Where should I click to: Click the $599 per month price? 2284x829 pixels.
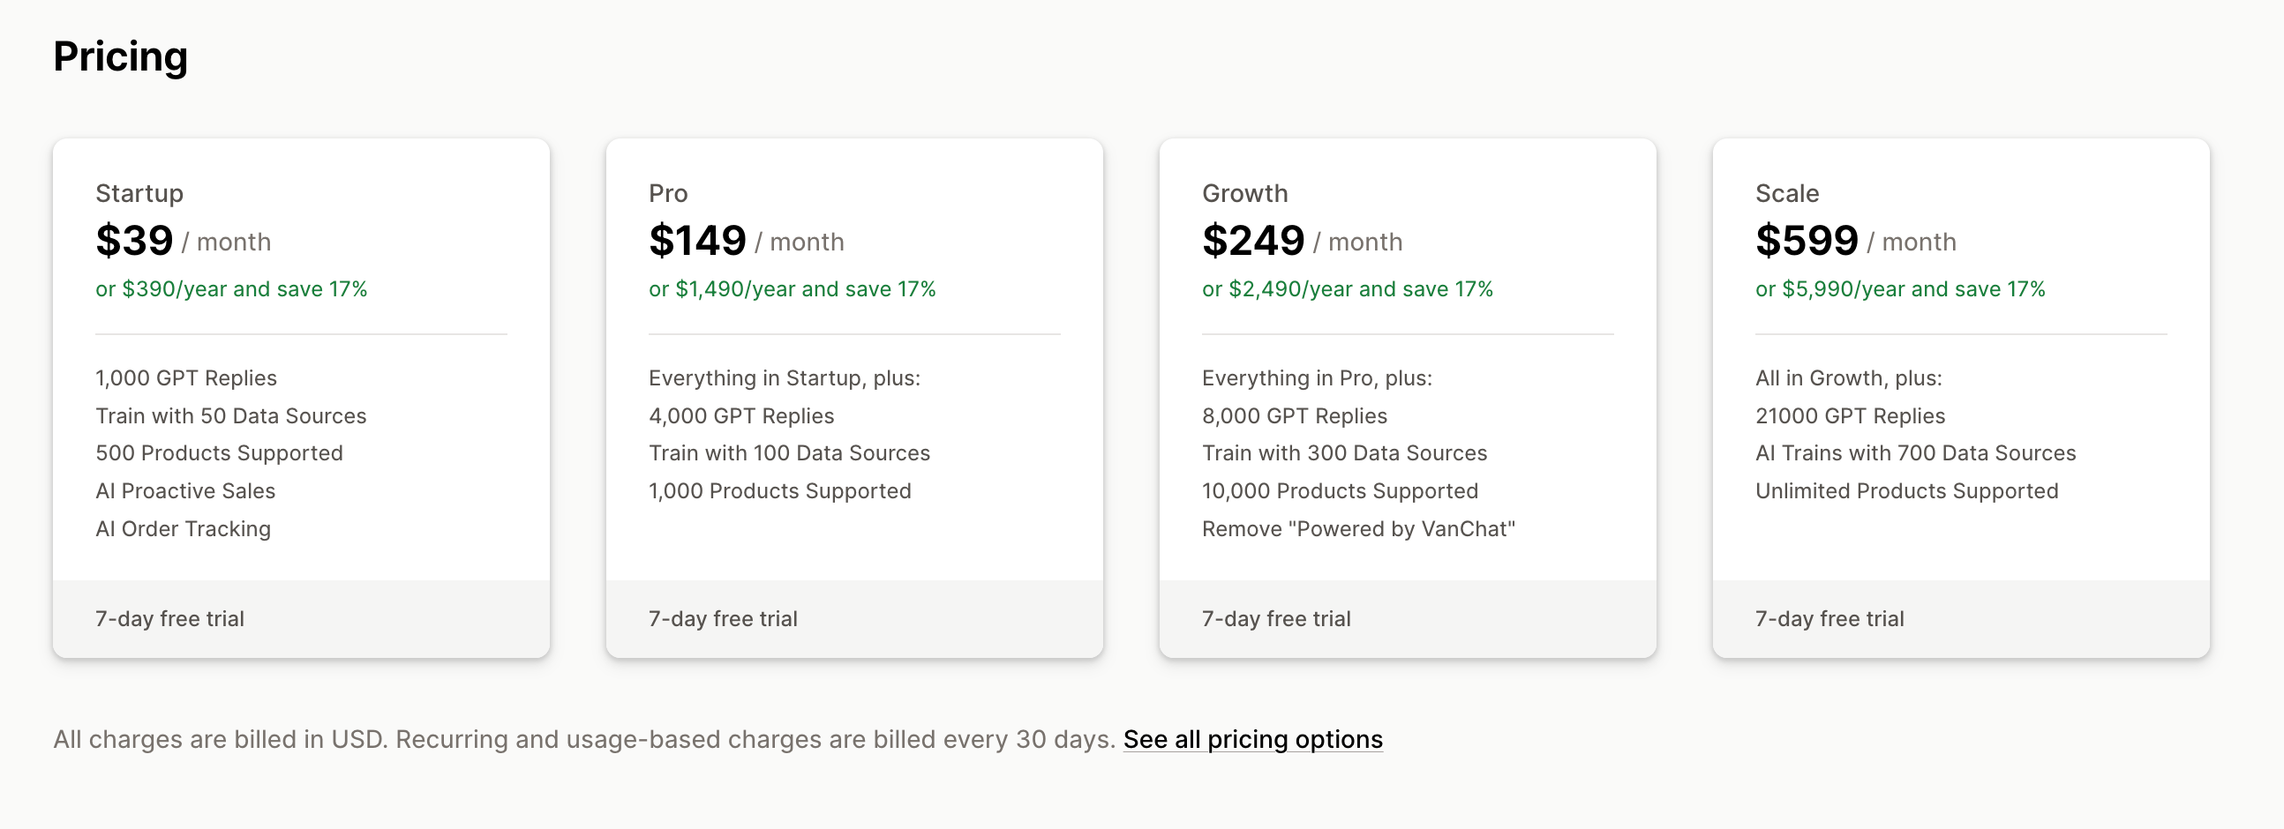coord(1806,241)
